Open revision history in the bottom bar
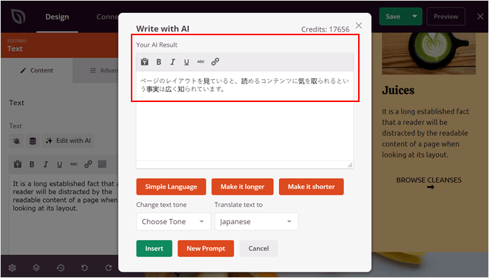This screenshot has height=278, width=489. tap(60, 267)
